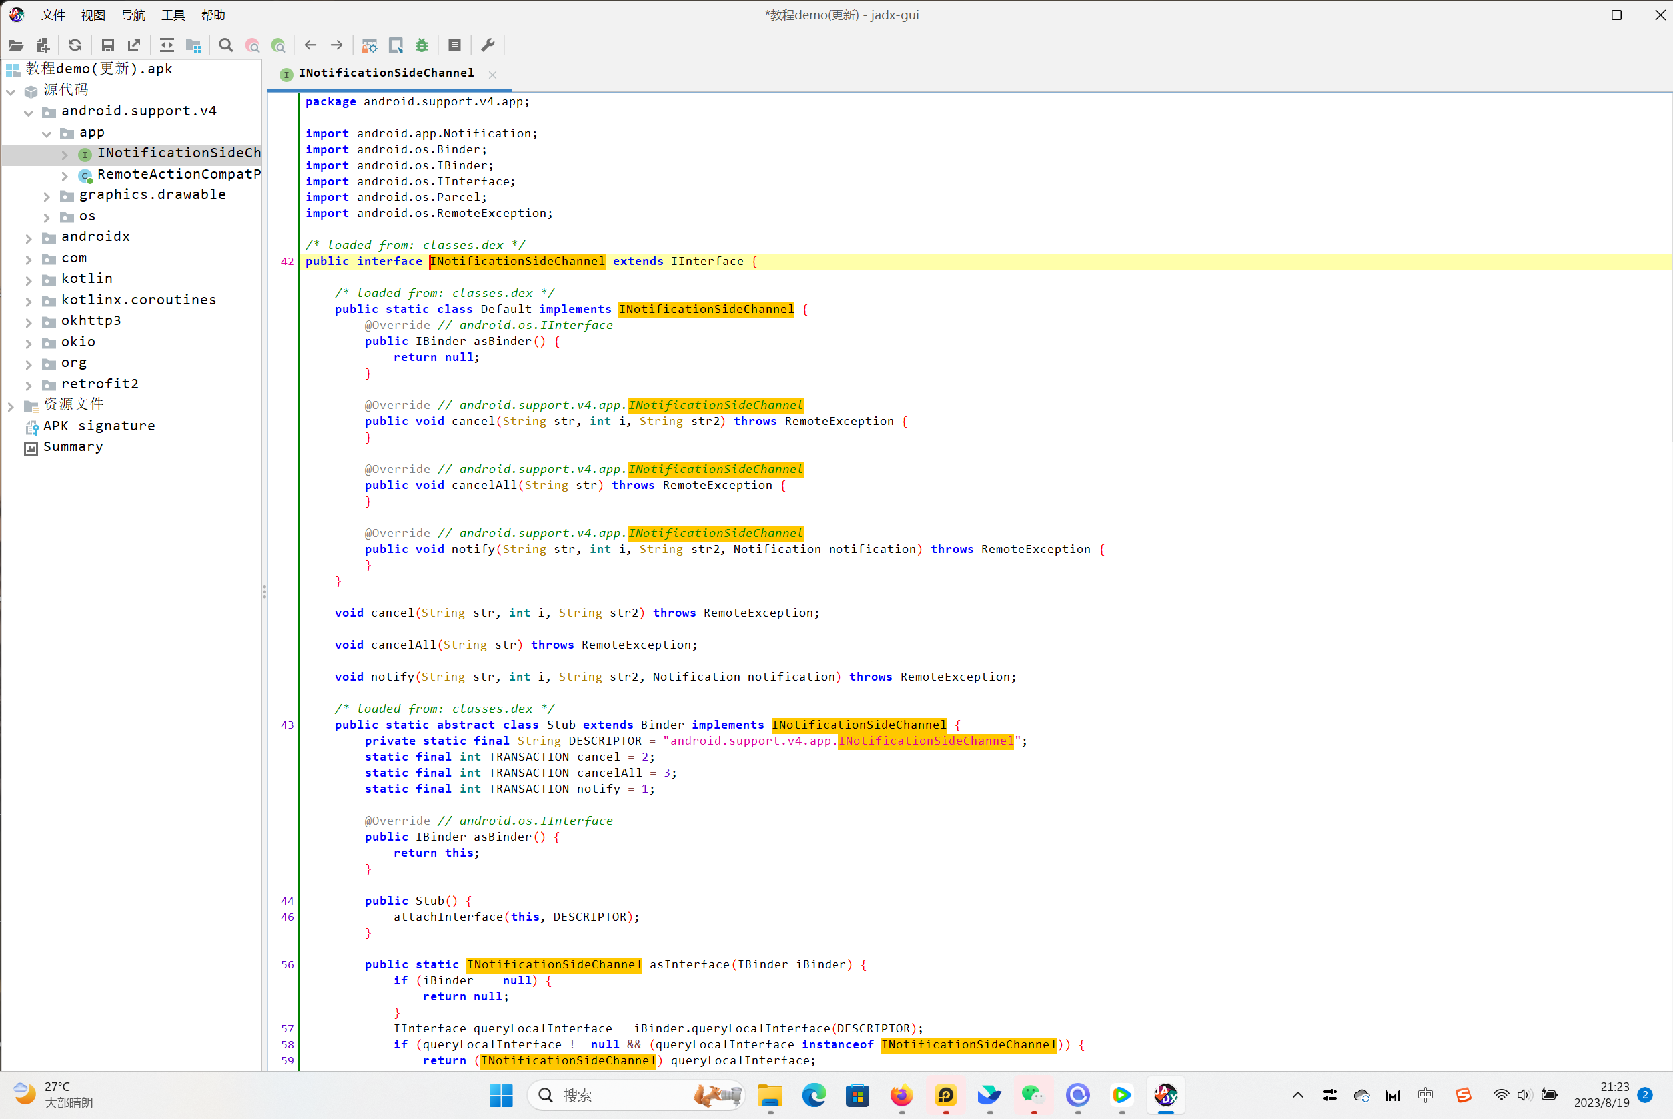Click the export project icon
1673x1119 pixels.
click(x=134, y=46)
